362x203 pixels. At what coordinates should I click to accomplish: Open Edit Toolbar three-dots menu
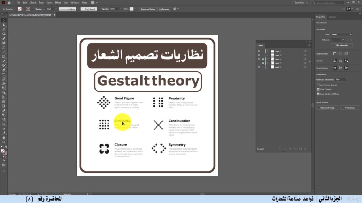point(4,171)
